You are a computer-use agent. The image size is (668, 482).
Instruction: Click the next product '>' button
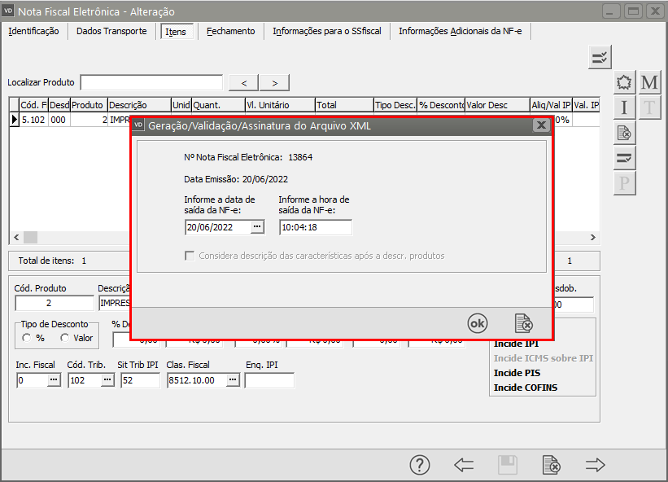[275, 82]
